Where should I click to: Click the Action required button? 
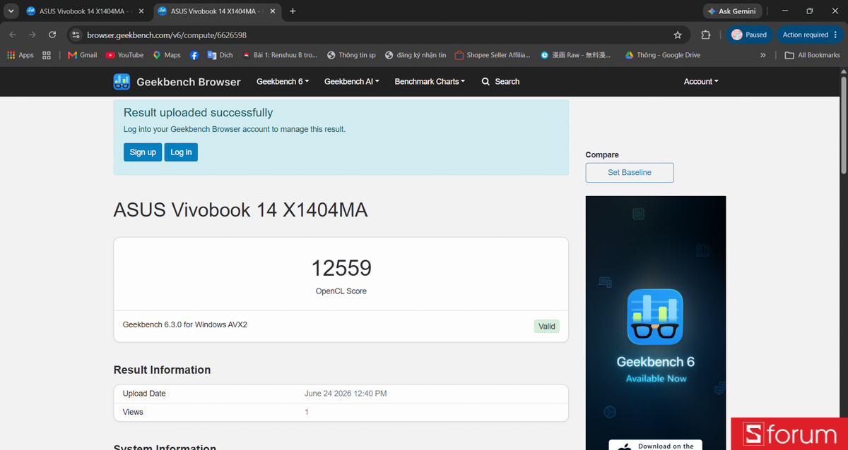(810, 35)
